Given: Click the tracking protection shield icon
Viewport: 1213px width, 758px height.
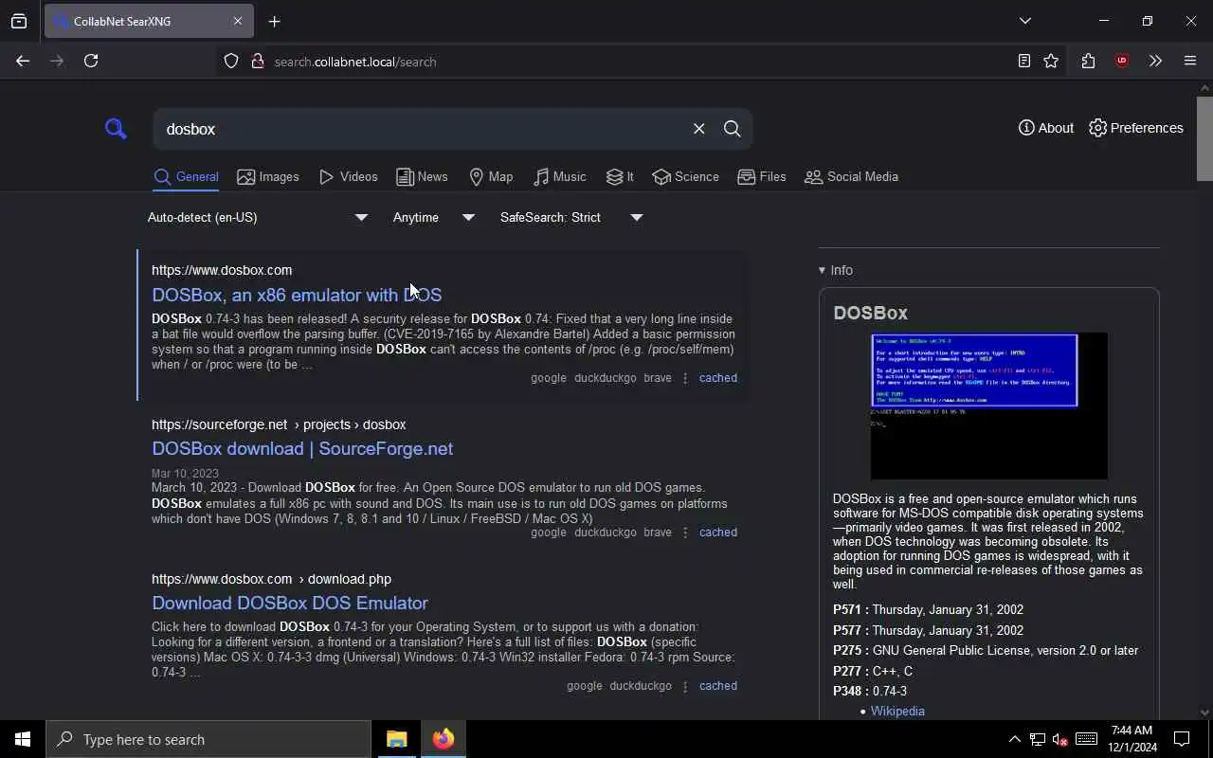Looking at the screenshot, I should coord(231,62).
